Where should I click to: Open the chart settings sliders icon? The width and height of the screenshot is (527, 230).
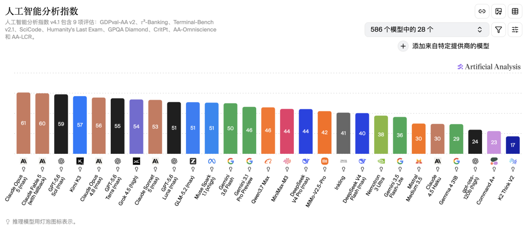click(515, 30)
